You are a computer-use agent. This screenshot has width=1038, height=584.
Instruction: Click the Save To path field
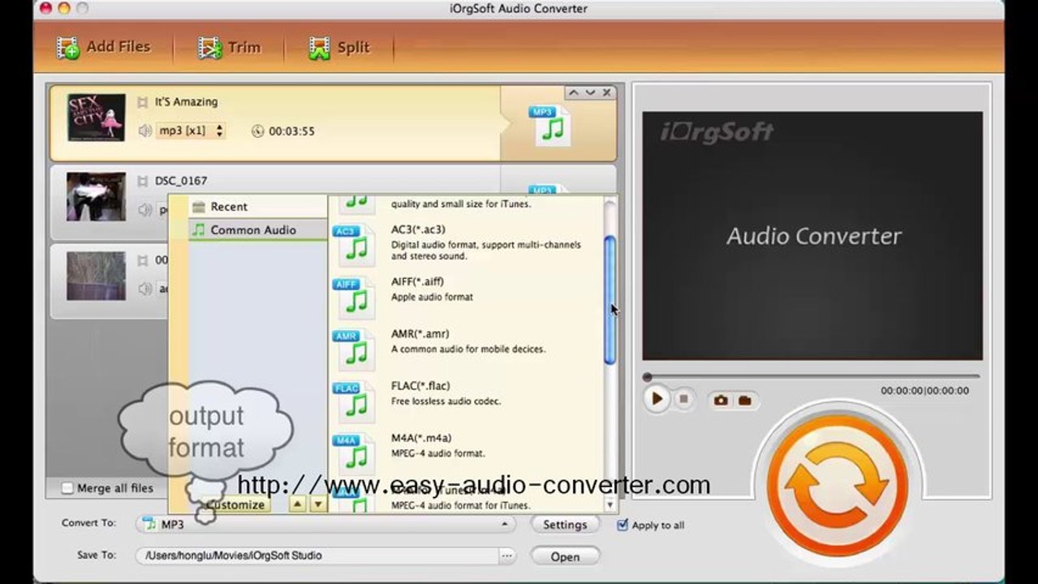pyautogui.click(x=318, y=556)
